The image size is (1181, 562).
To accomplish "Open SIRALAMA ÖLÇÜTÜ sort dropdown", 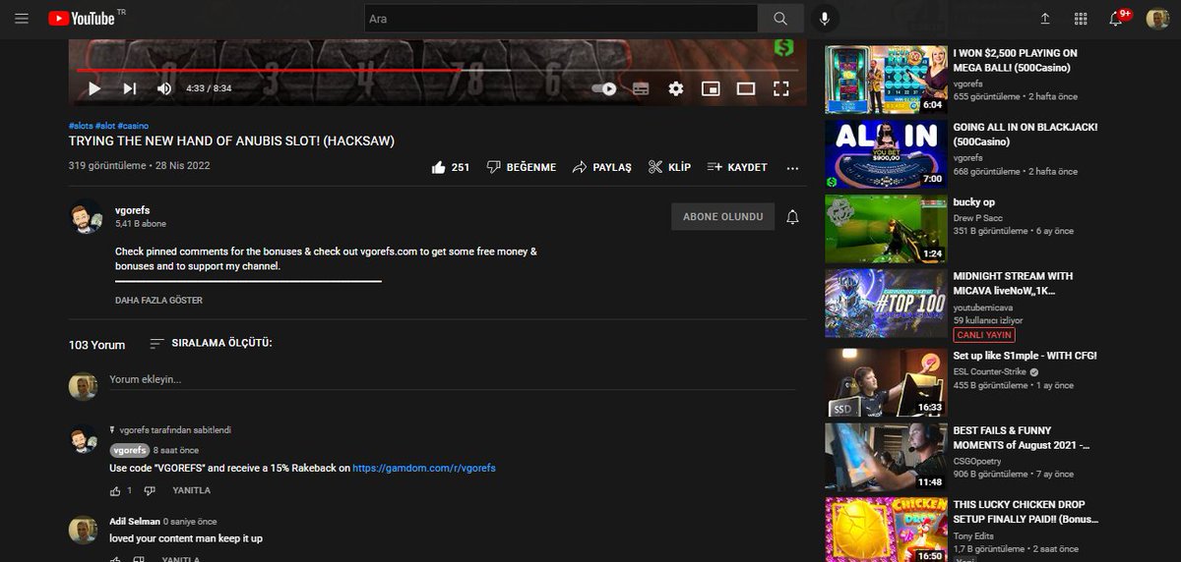I will coord(211,343).
